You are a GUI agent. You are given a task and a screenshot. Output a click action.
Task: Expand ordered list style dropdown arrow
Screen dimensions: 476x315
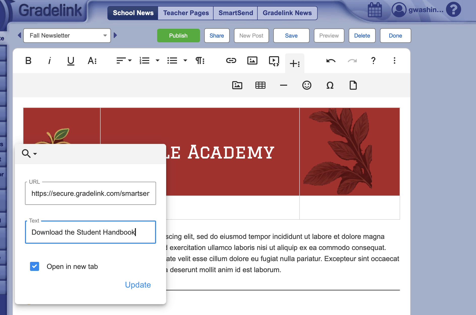pyautogui.click(x=158, y=60)
